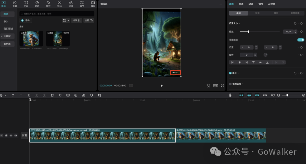The width and height of the screenshot is (306, 164).
Task: Open the 全部 filter dropdown
Action: point(89,20)
